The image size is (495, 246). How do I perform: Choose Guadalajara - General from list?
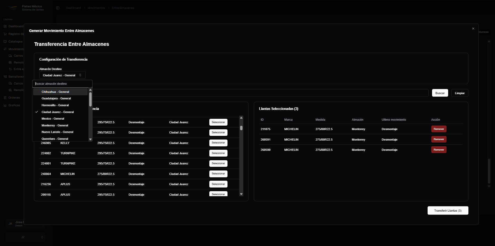click(x=56, y=98)
